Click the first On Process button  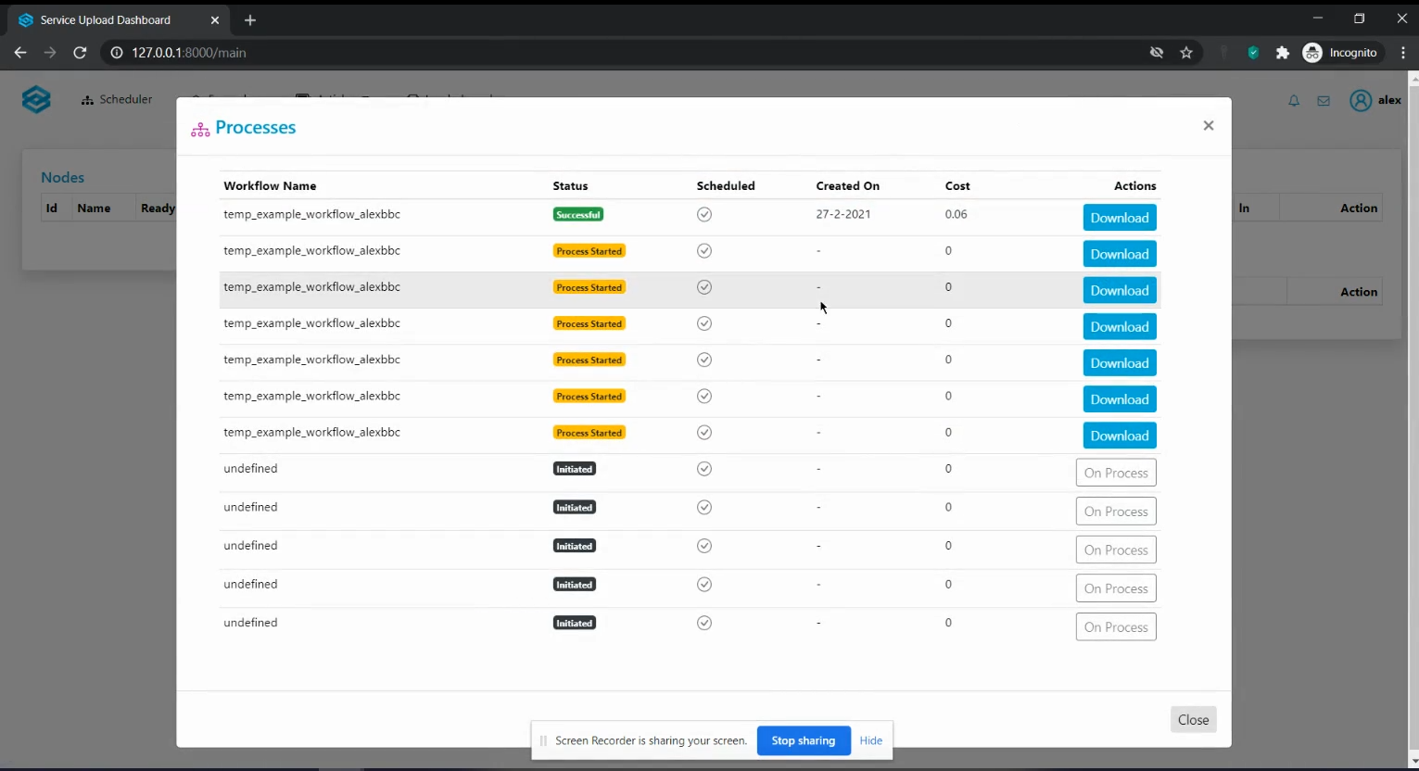click(x=1115, y=474)
